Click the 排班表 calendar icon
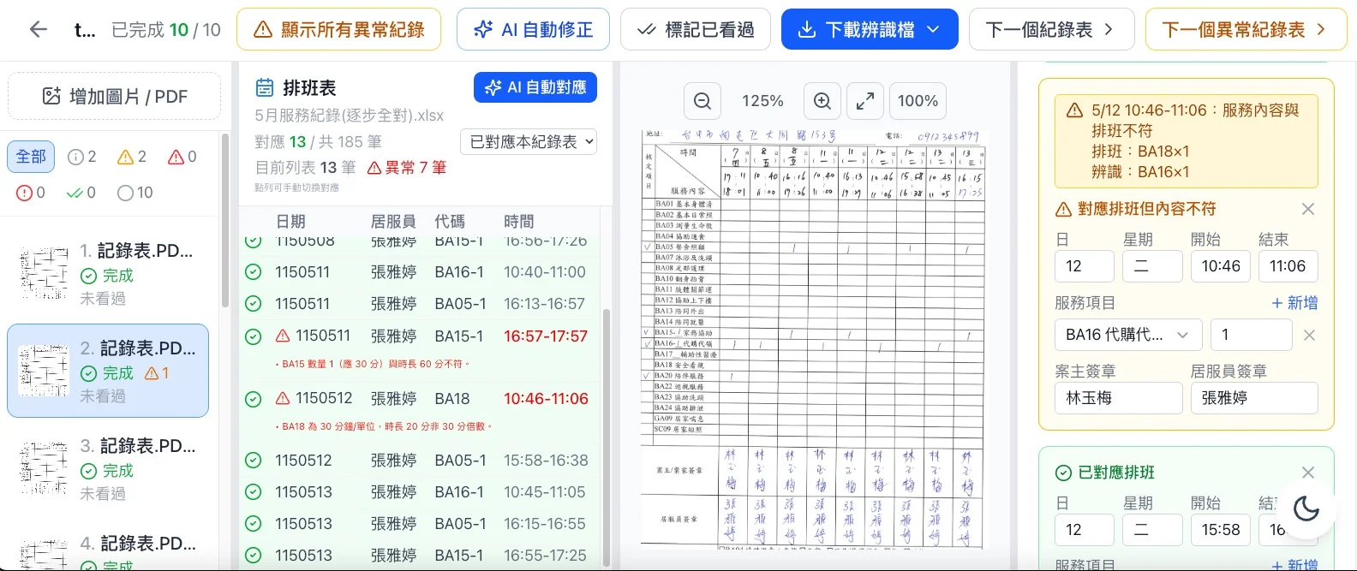1357x571 pixels. click(264, 87)
